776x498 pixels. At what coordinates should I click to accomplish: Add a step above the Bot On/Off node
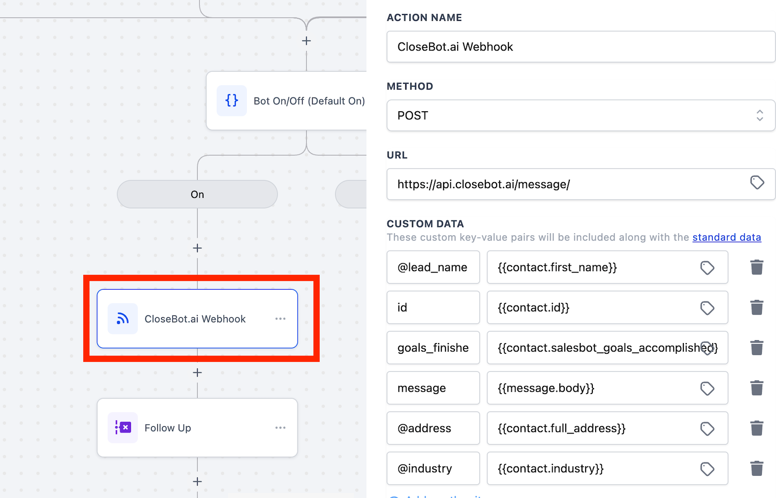(306, 41)
